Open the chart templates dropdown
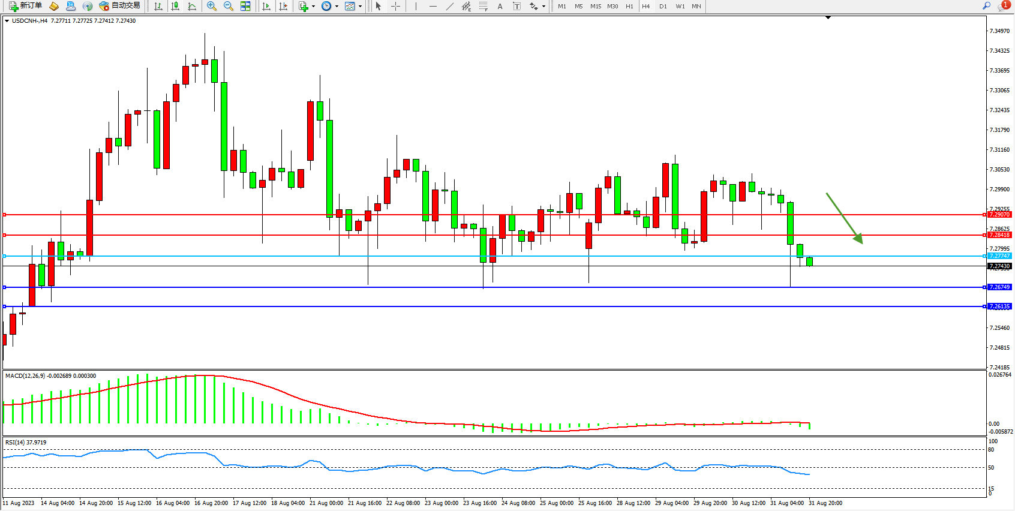The height and width of the screenshot is (511, 1015). [360, 6]
